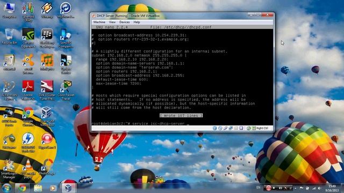Select the PhotoScape desktop icon
The height and width of the screenshot is (193, 344).
click(x=47, y=167)
